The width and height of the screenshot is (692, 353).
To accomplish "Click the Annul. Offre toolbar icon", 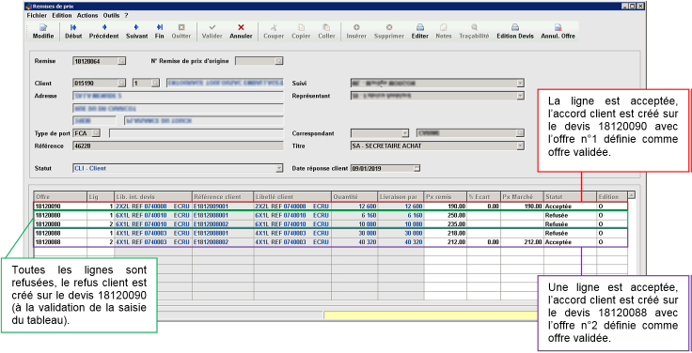I will (x=558, y=31).
